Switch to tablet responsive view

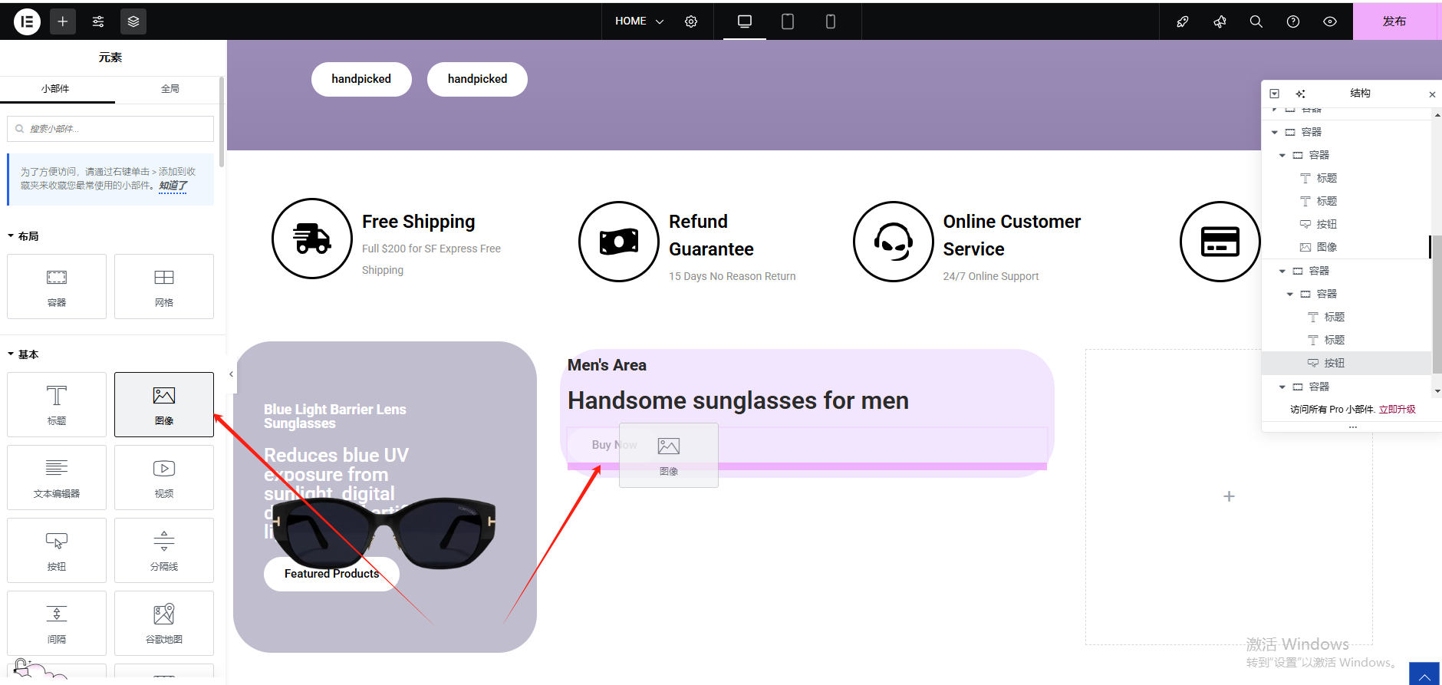[x=787, y=21]
